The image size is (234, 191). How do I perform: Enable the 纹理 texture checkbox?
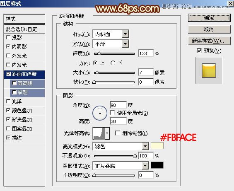click(x=14, y=92)
